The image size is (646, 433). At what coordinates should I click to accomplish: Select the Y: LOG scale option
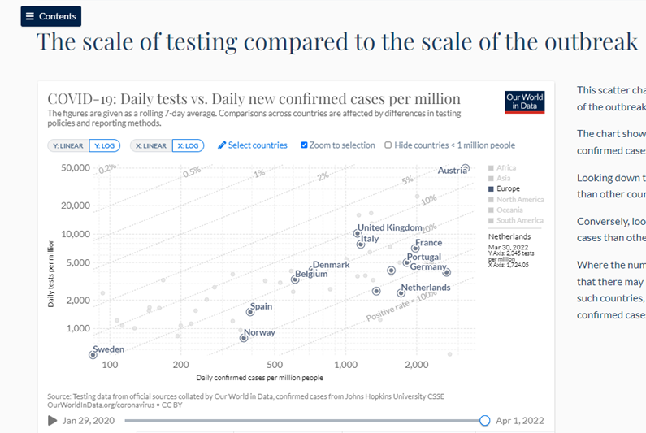104,146
